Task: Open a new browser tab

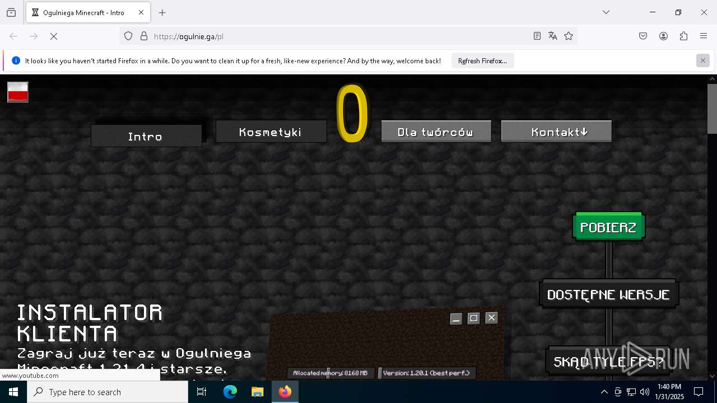Action: pos(162,12)
